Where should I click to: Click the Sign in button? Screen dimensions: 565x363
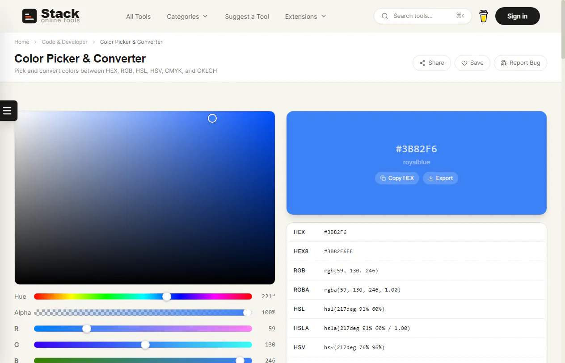(x=517, y=16)
